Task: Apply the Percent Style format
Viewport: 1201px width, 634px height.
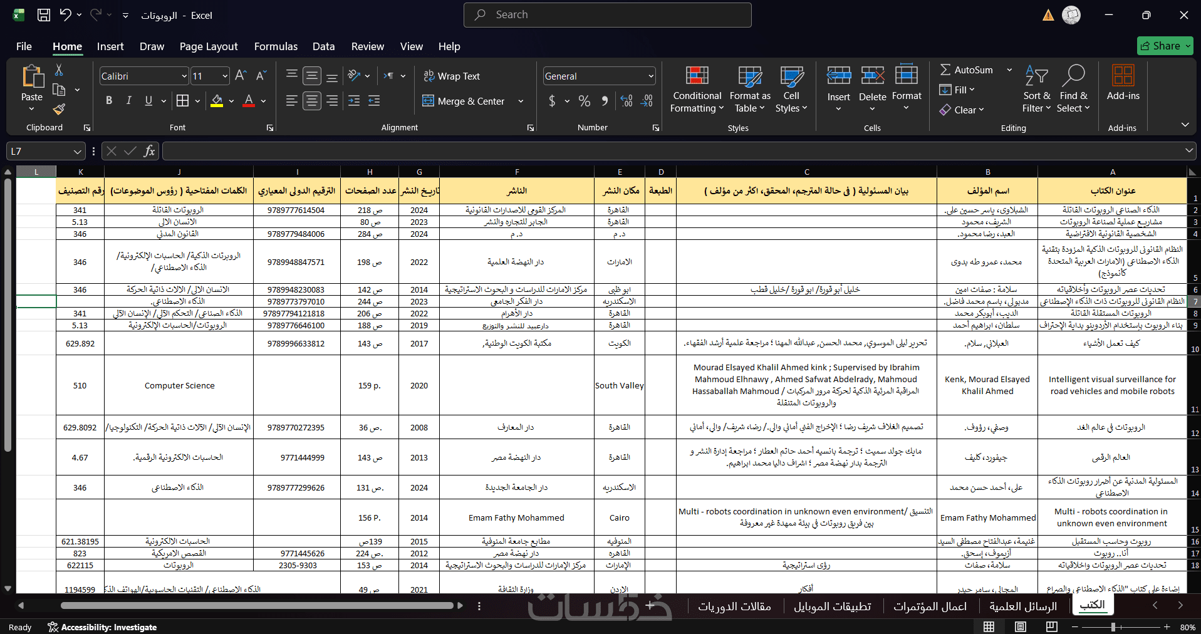Action: (584, 101)
